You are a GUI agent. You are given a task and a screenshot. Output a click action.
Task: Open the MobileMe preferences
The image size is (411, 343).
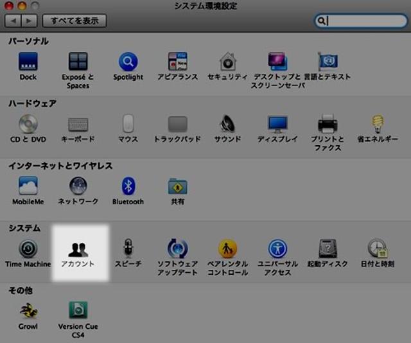(28, 187)
